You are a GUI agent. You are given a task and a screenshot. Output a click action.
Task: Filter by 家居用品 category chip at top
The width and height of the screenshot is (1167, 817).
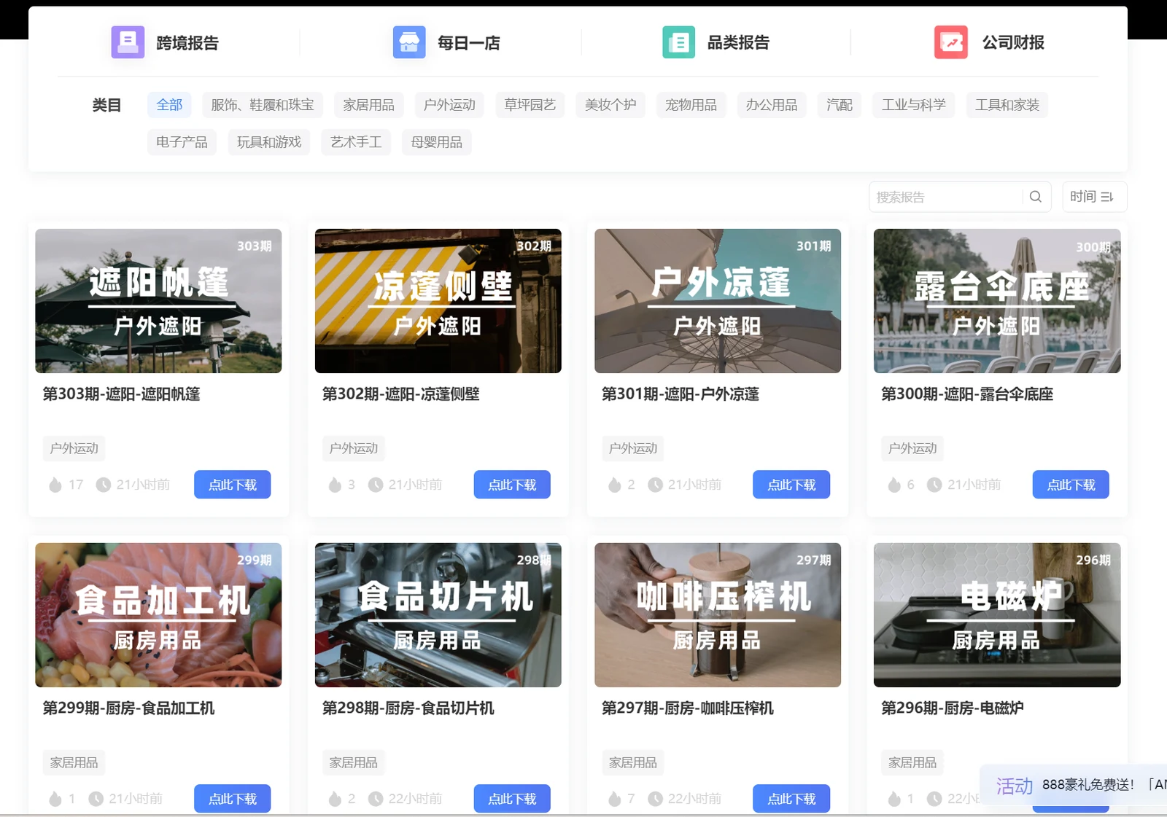click(x=369, y=105)
